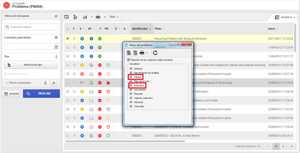
Task: Refresh the Datos del problema dialog
Action: (x=155, y=53)
